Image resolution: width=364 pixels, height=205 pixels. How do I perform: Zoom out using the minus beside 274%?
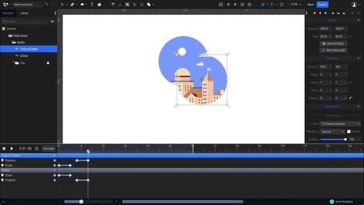[x=288, y=5]
